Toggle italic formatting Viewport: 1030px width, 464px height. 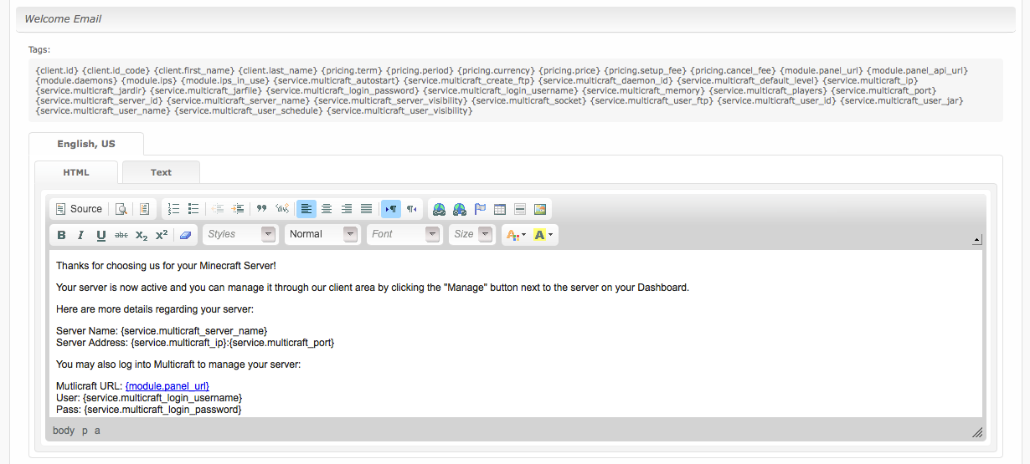click(x=81, y=235)
